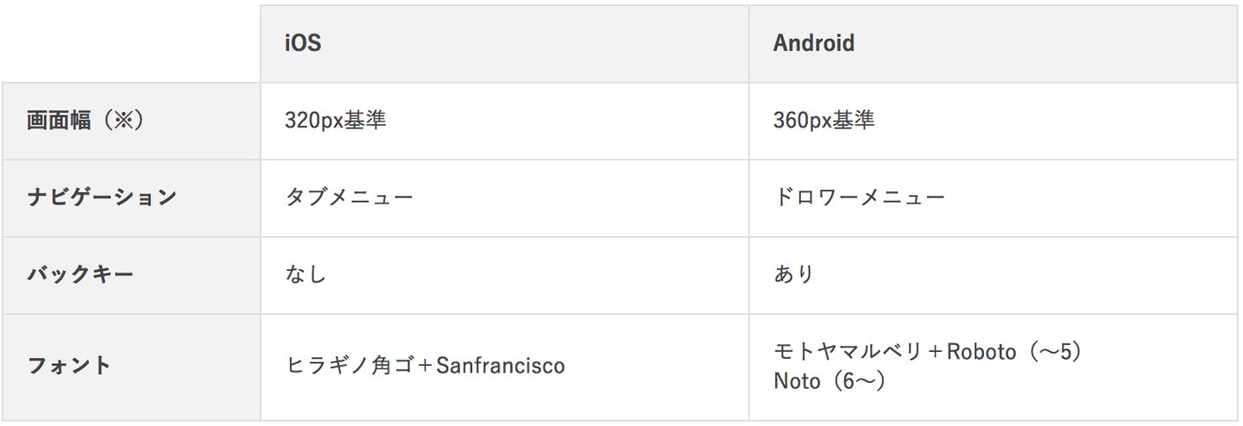Select the ナビゲーション row header
The width and height of the screenshot is (1243, 426).
click(x=102, y=197)
